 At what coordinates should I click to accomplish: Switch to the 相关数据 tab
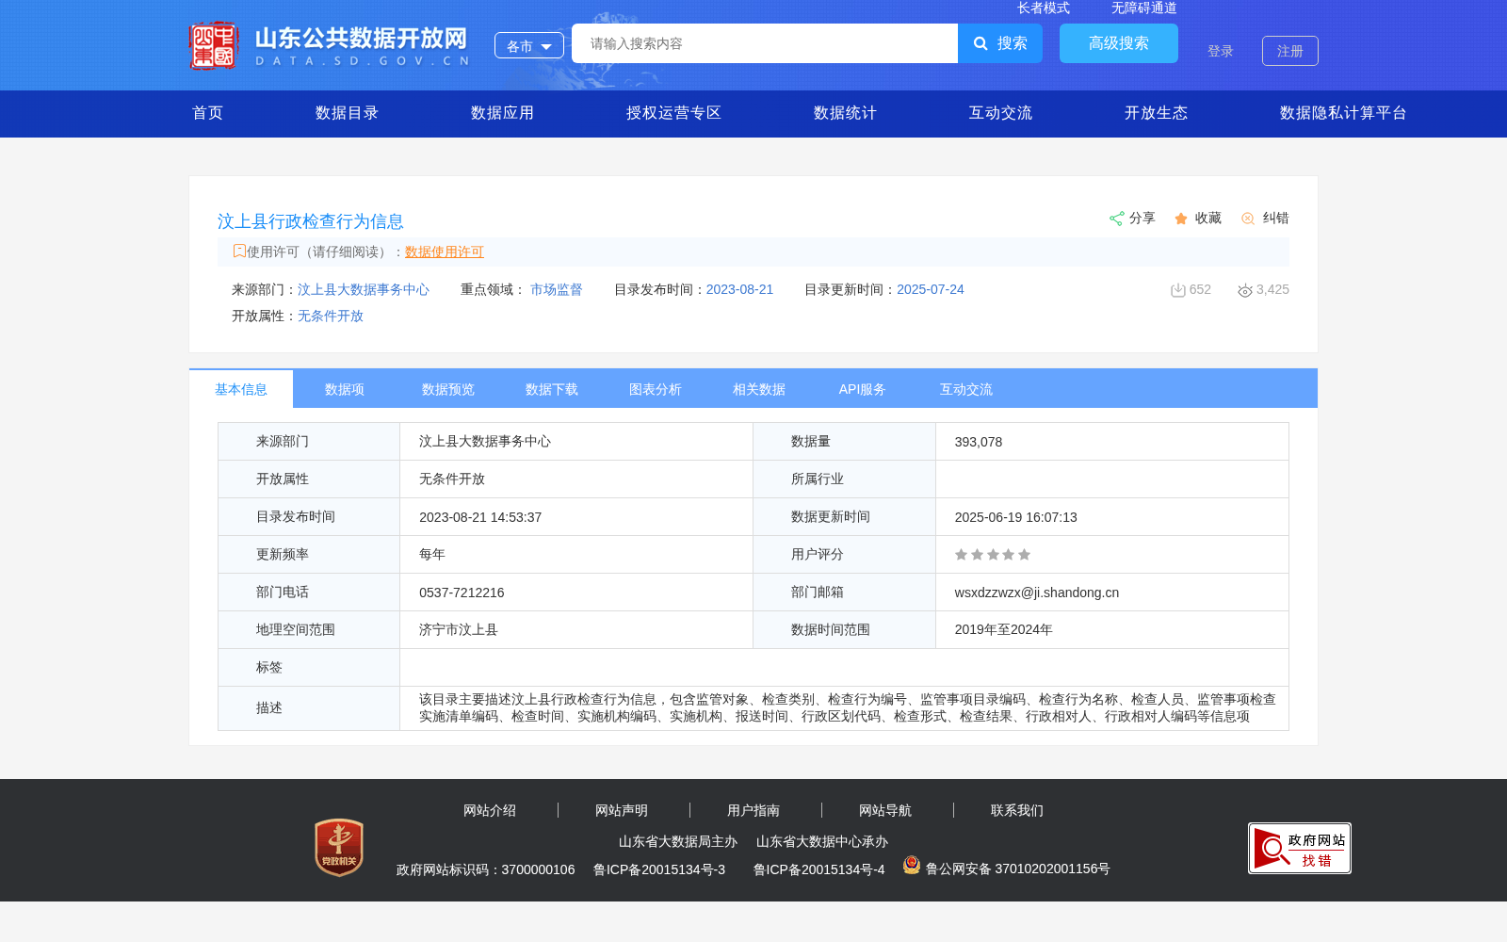[759, 389]
